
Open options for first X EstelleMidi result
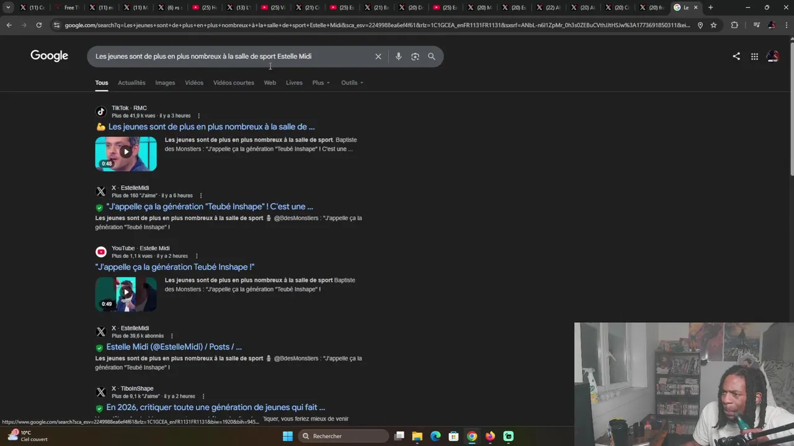pyautogui.click(x=200, y=196)
